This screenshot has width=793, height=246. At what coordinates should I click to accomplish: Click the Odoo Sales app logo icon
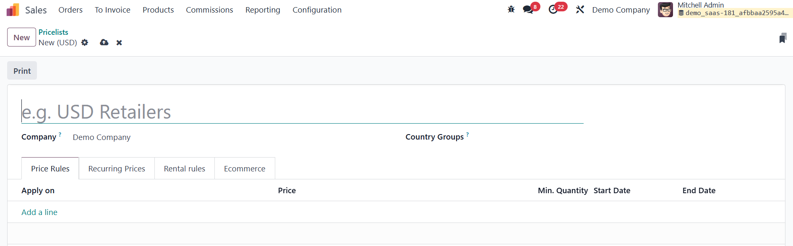click(x=13, y=10)
